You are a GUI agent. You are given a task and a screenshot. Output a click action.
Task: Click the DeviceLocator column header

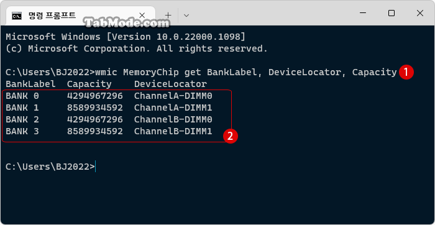pos(170,84)
